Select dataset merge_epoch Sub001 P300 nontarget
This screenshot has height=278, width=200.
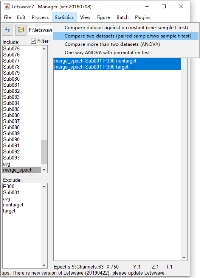pos(117,61)
